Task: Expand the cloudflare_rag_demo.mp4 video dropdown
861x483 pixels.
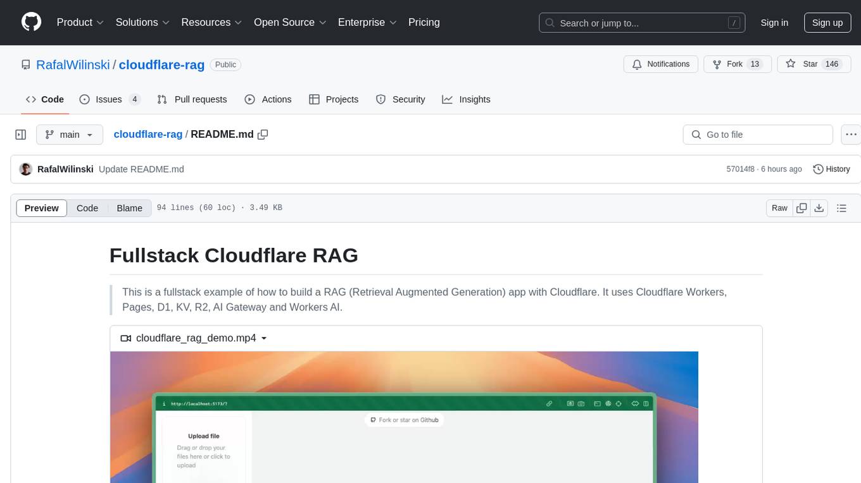Action: [194, 338]
